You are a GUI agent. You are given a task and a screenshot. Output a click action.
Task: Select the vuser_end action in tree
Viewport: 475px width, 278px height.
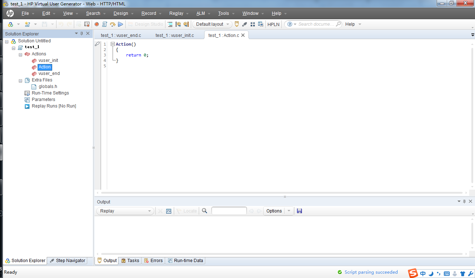(49, 73)
